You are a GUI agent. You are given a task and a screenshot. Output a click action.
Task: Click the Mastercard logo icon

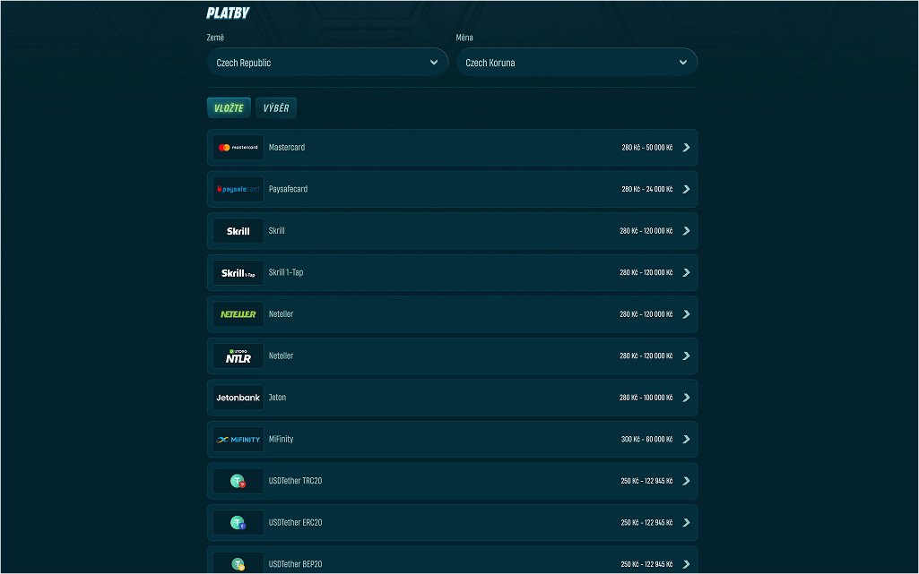point(238,148)
